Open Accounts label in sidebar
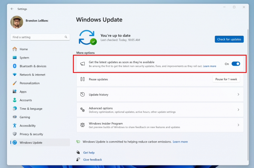 tap(26, 100)
